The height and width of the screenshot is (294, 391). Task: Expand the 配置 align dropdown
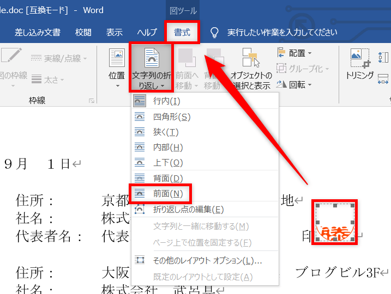(294, 53)
